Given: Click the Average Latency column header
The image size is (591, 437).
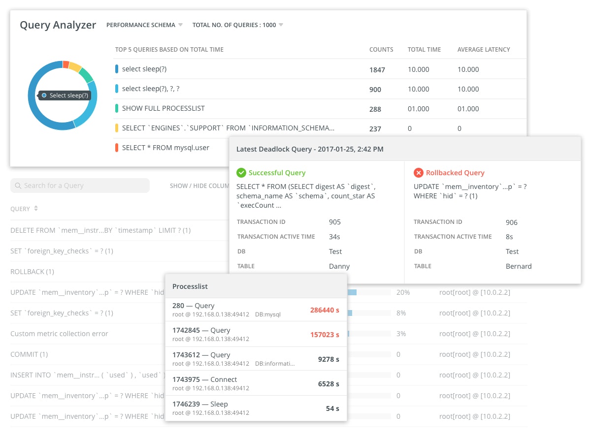Looking at the screenshot, I should point(484,50).
